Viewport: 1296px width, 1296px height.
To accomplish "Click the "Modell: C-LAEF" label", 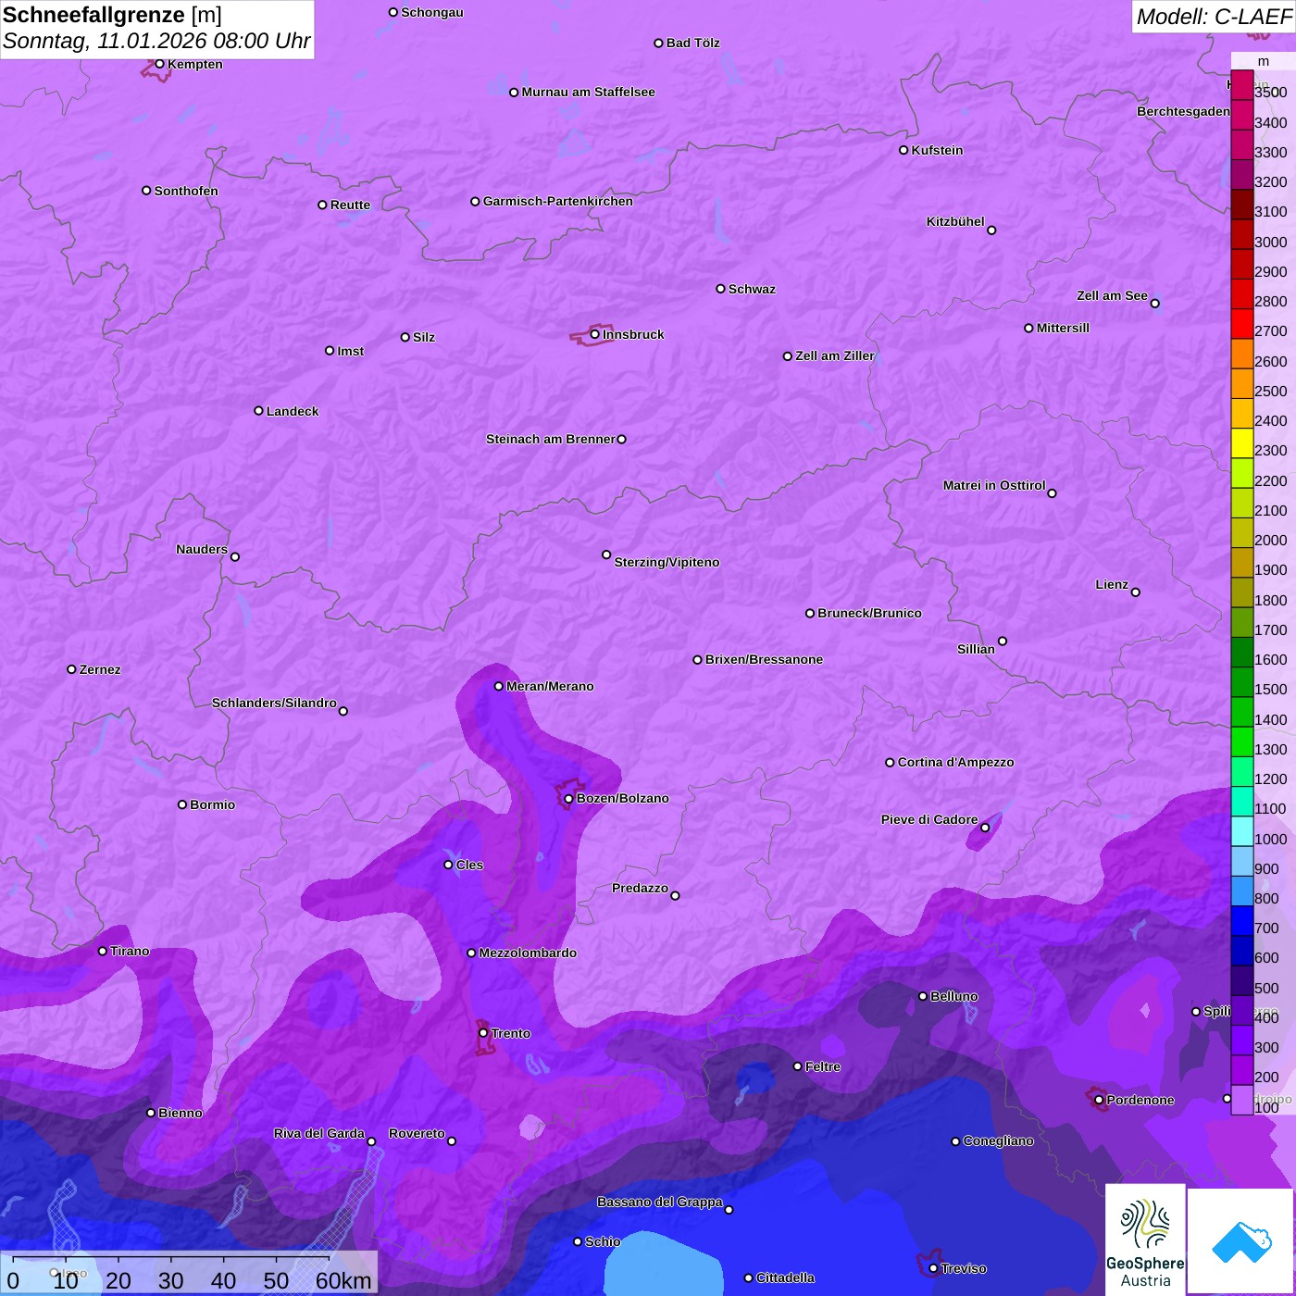I will 1214,17.
